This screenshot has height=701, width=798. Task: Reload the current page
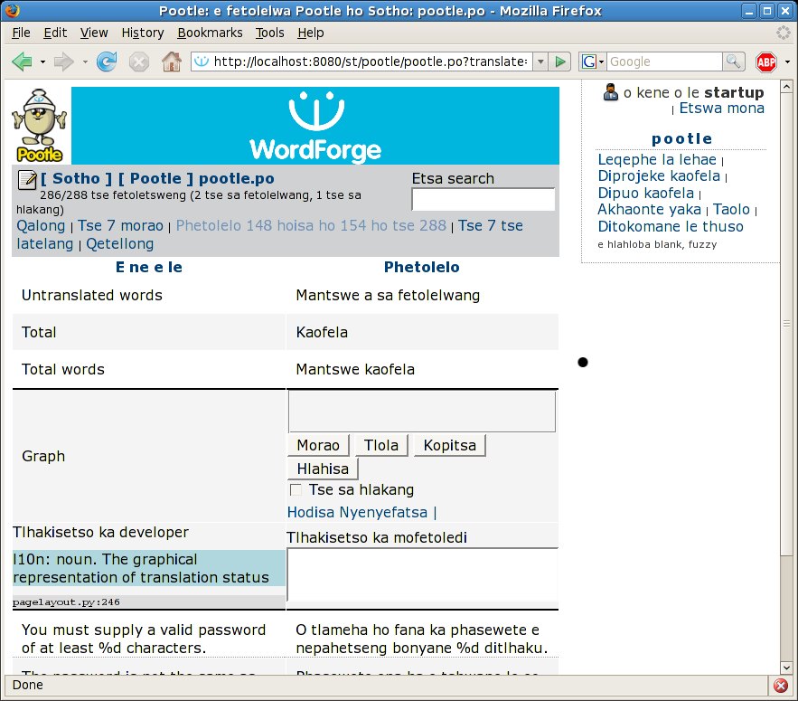coord(107,62)
